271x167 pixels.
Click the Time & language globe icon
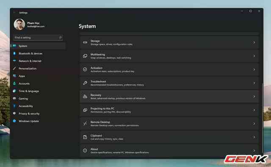[x=14, y=91]
